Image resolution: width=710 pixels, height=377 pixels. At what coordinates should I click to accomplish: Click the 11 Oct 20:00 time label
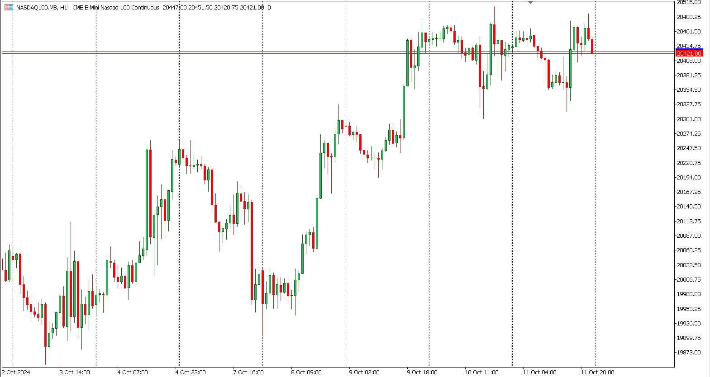(x=598, y=372)
